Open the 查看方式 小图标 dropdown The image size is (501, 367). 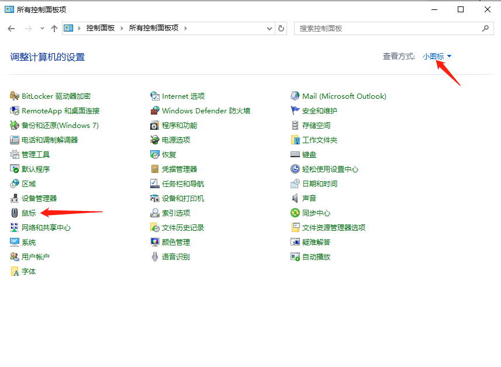pyautogui.click(x=434, y=56)
